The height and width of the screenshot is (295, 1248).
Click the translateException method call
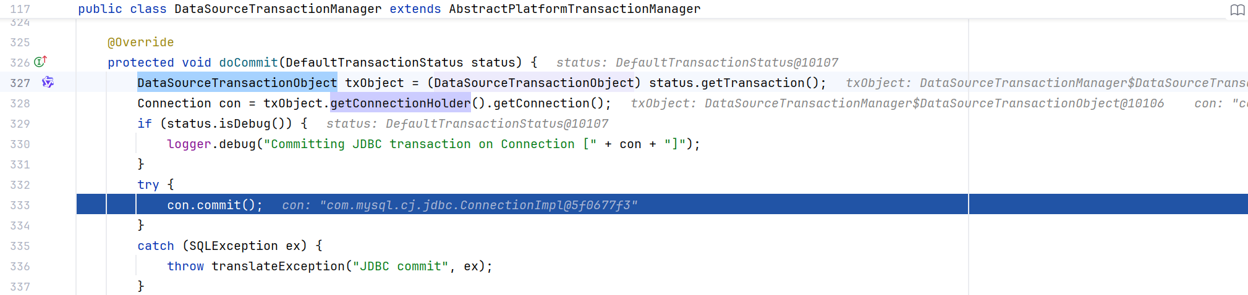278,266
